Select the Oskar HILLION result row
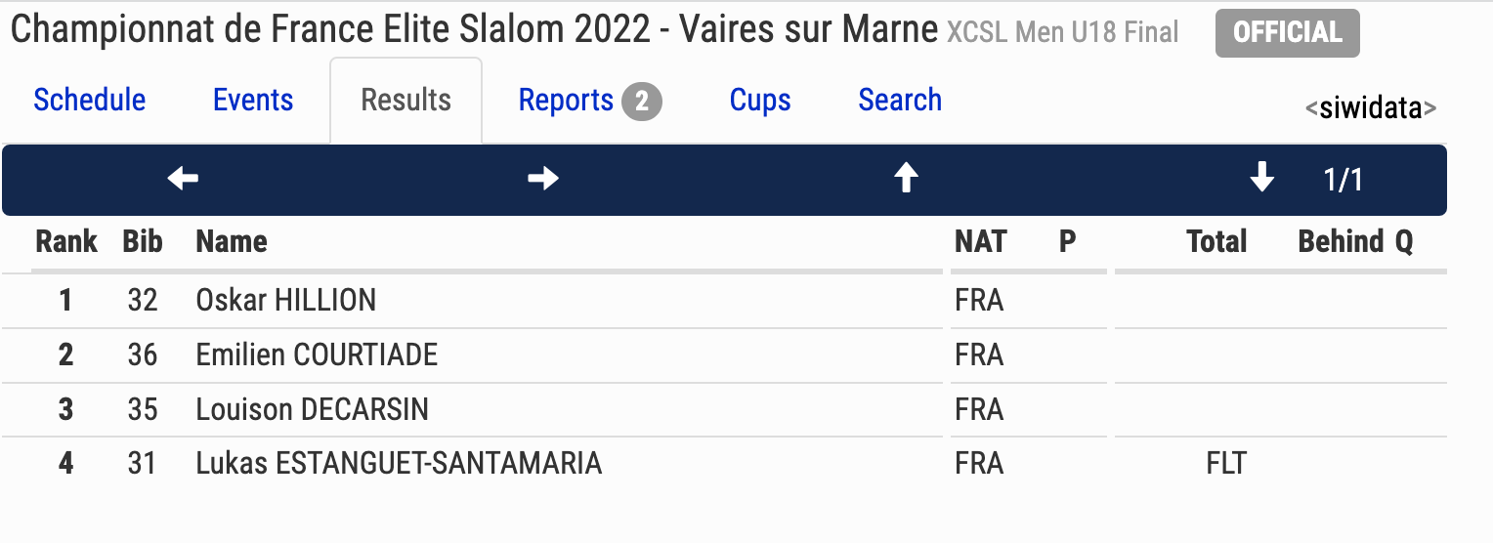1493x543 pixels. pyautogui.click(x=724, y=301)
